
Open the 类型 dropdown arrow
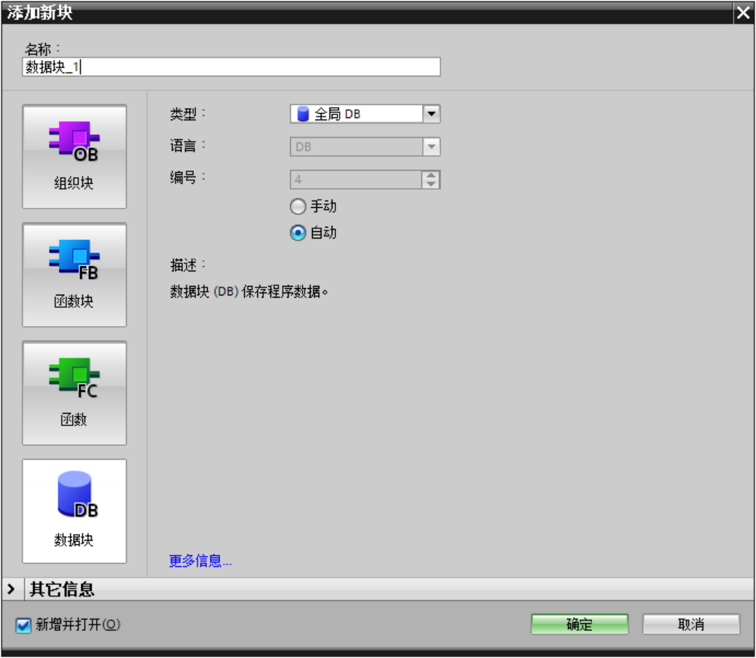(432, 115)
